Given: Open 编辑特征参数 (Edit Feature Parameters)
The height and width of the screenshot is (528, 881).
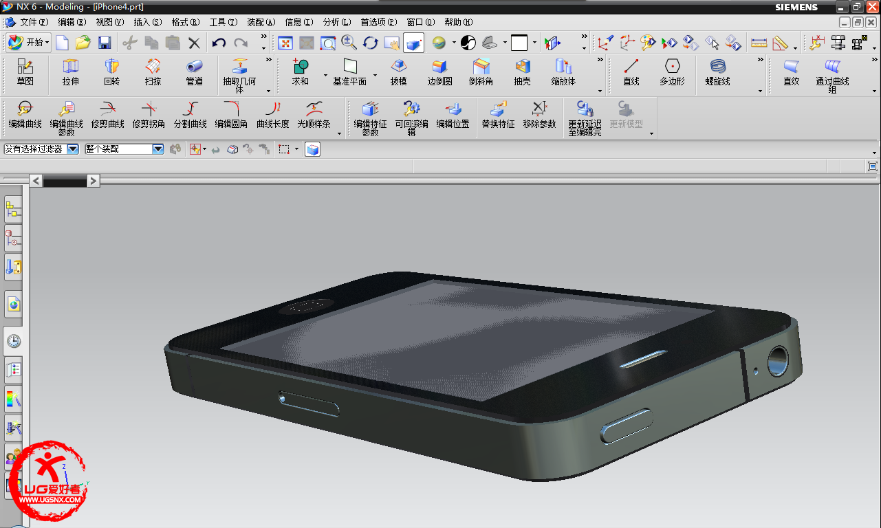Looking at the screenshot, I should (371, 118).
